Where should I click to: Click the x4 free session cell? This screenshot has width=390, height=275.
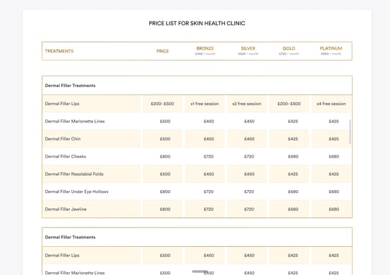[331, 104]
